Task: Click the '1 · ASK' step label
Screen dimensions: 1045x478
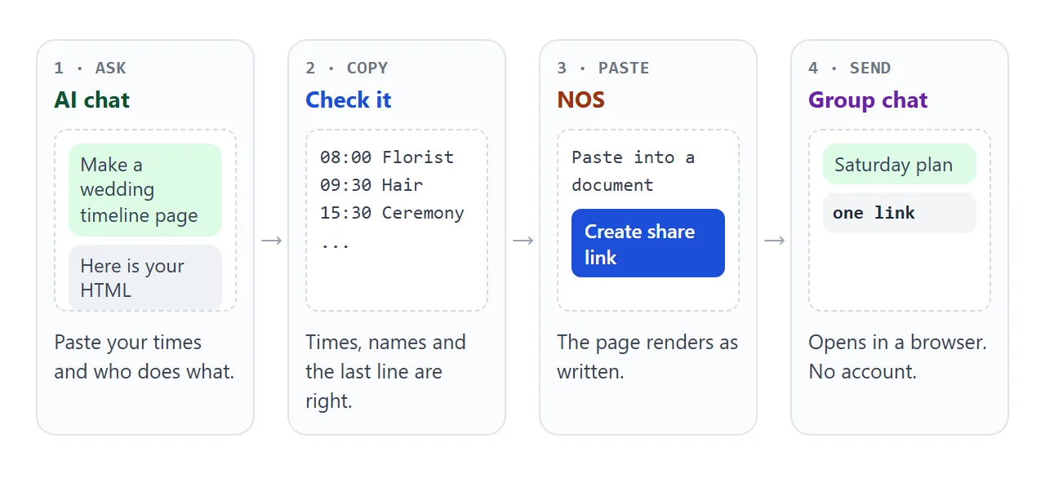Action: click(x=91, y=68)
